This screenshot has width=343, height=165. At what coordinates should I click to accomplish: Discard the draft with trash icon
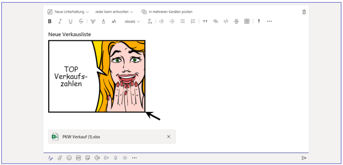click(304, 12)
